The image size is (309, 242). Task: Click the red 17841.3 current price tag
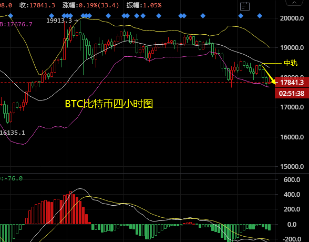tap(292, 82)
